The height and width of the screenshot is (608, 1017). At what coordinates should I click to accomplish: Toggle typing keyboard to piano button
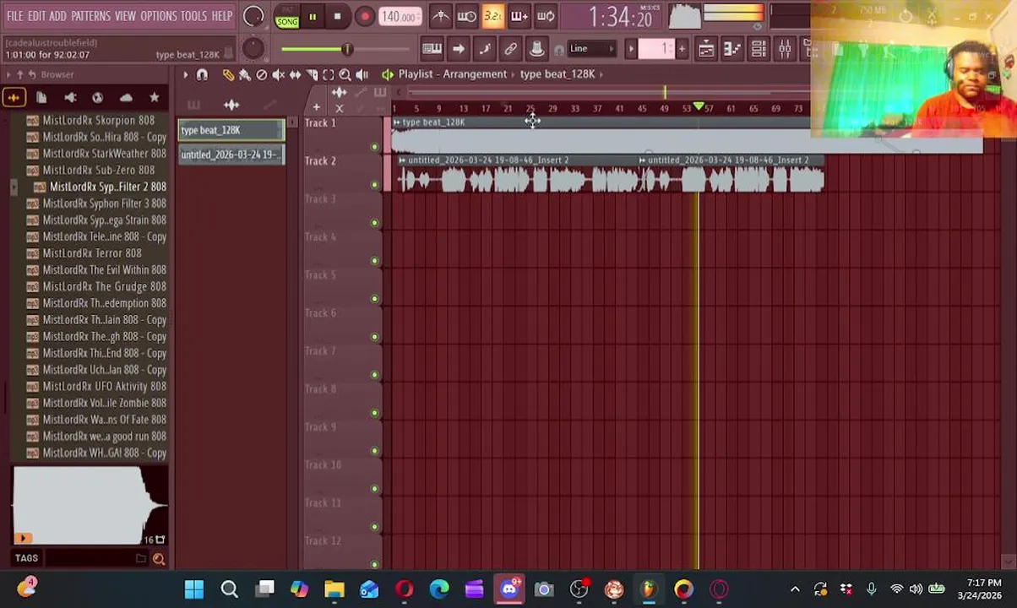(x=432, y=49)
